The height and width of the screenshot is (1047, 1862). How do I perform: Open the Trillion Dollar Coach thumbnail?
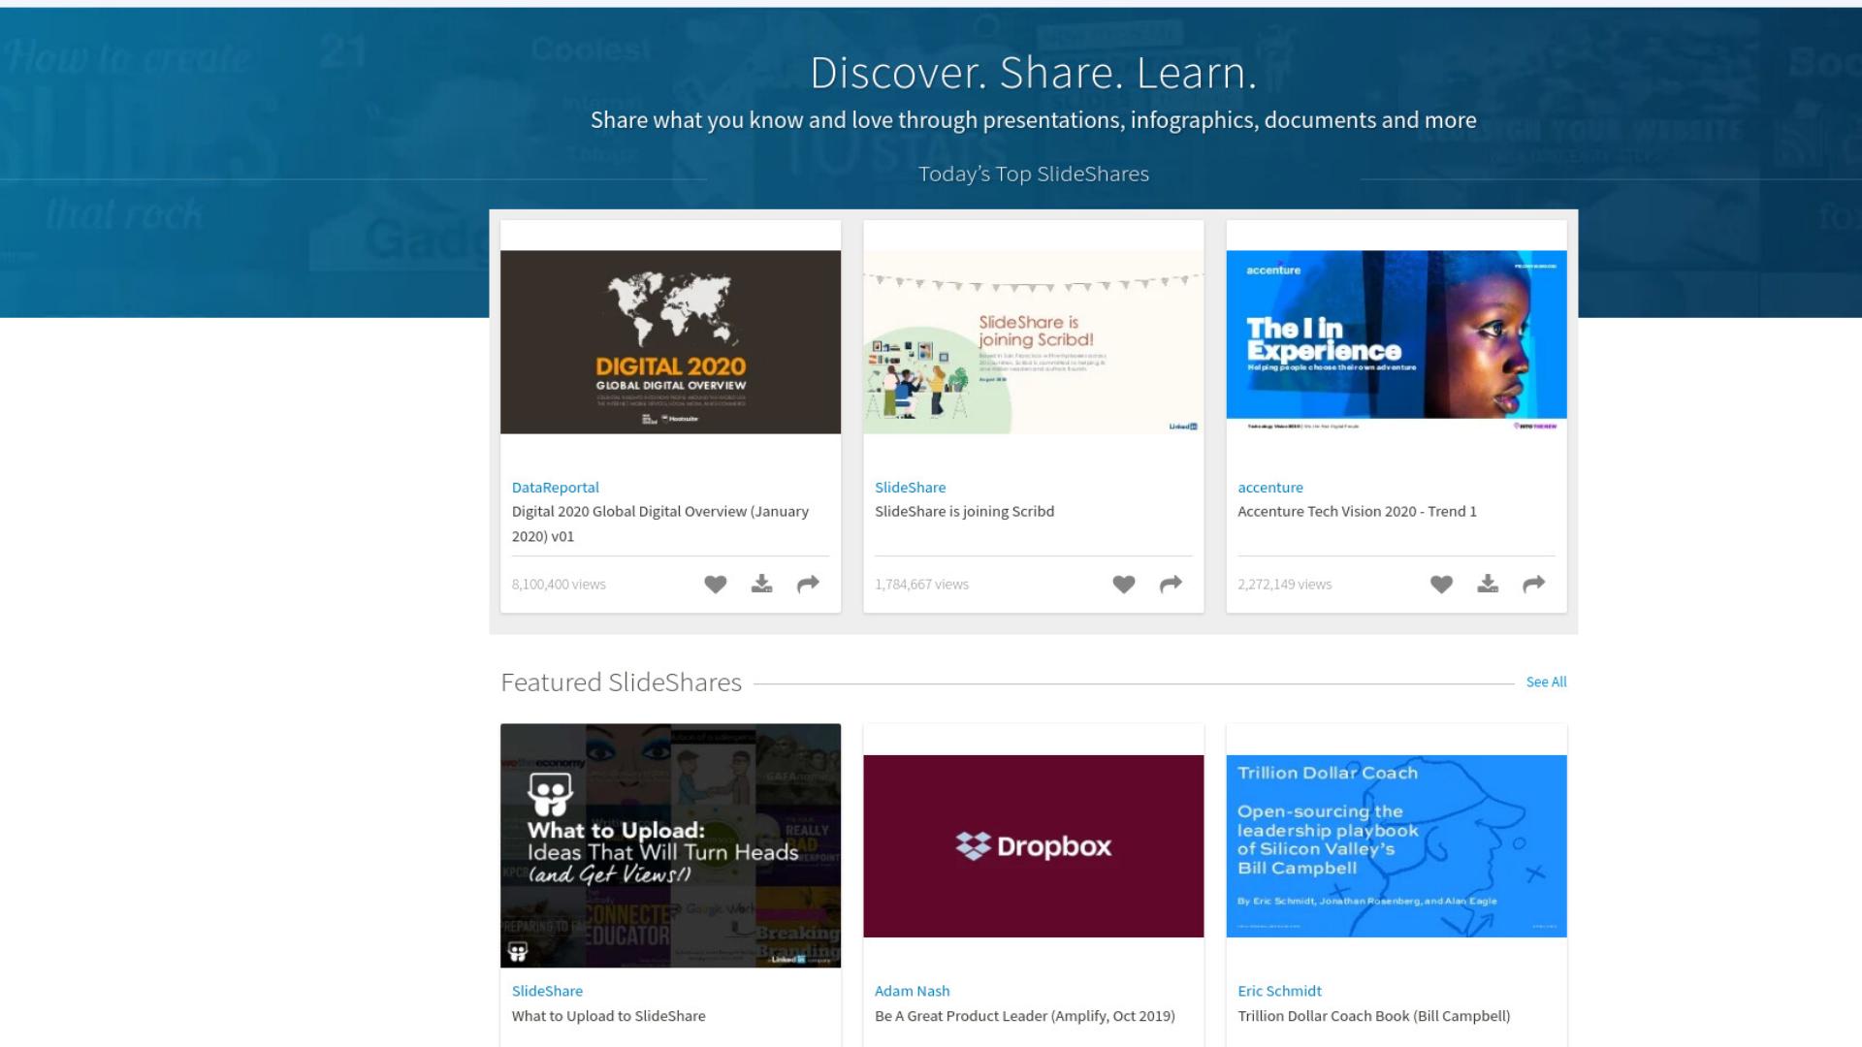click(x=1396, y=846)
